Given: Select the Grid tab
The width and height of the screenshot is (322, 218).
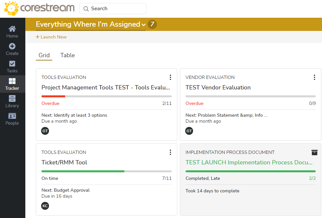Looking at the screenshot, I should click(44, 55).
